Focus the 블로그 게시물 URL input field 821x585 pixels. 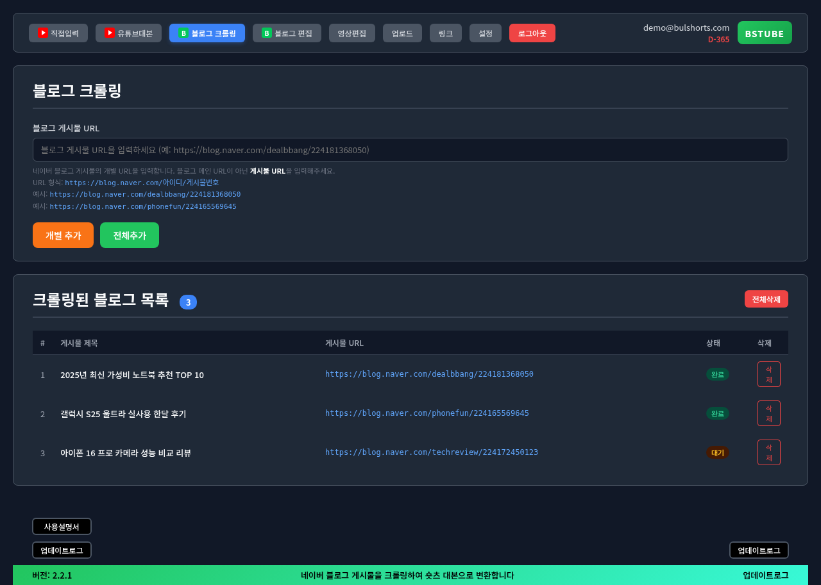point(410,150)
